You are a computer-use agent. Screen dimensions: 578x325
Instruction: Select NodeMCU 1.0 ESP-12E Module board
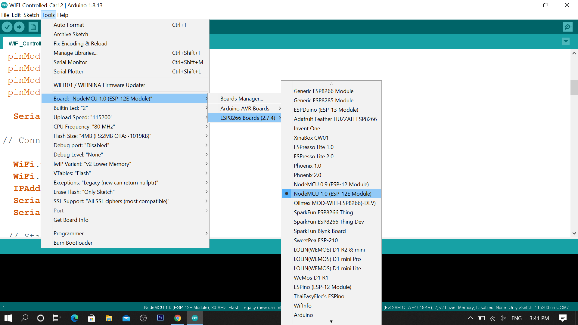[x=333, y=194]
